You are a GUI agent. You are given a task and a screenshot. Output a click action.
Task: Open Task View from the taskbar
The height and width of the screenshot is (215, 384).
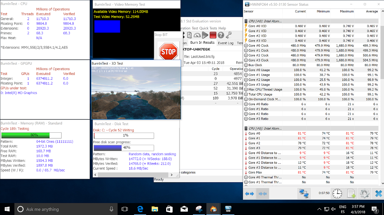(125, 209)
